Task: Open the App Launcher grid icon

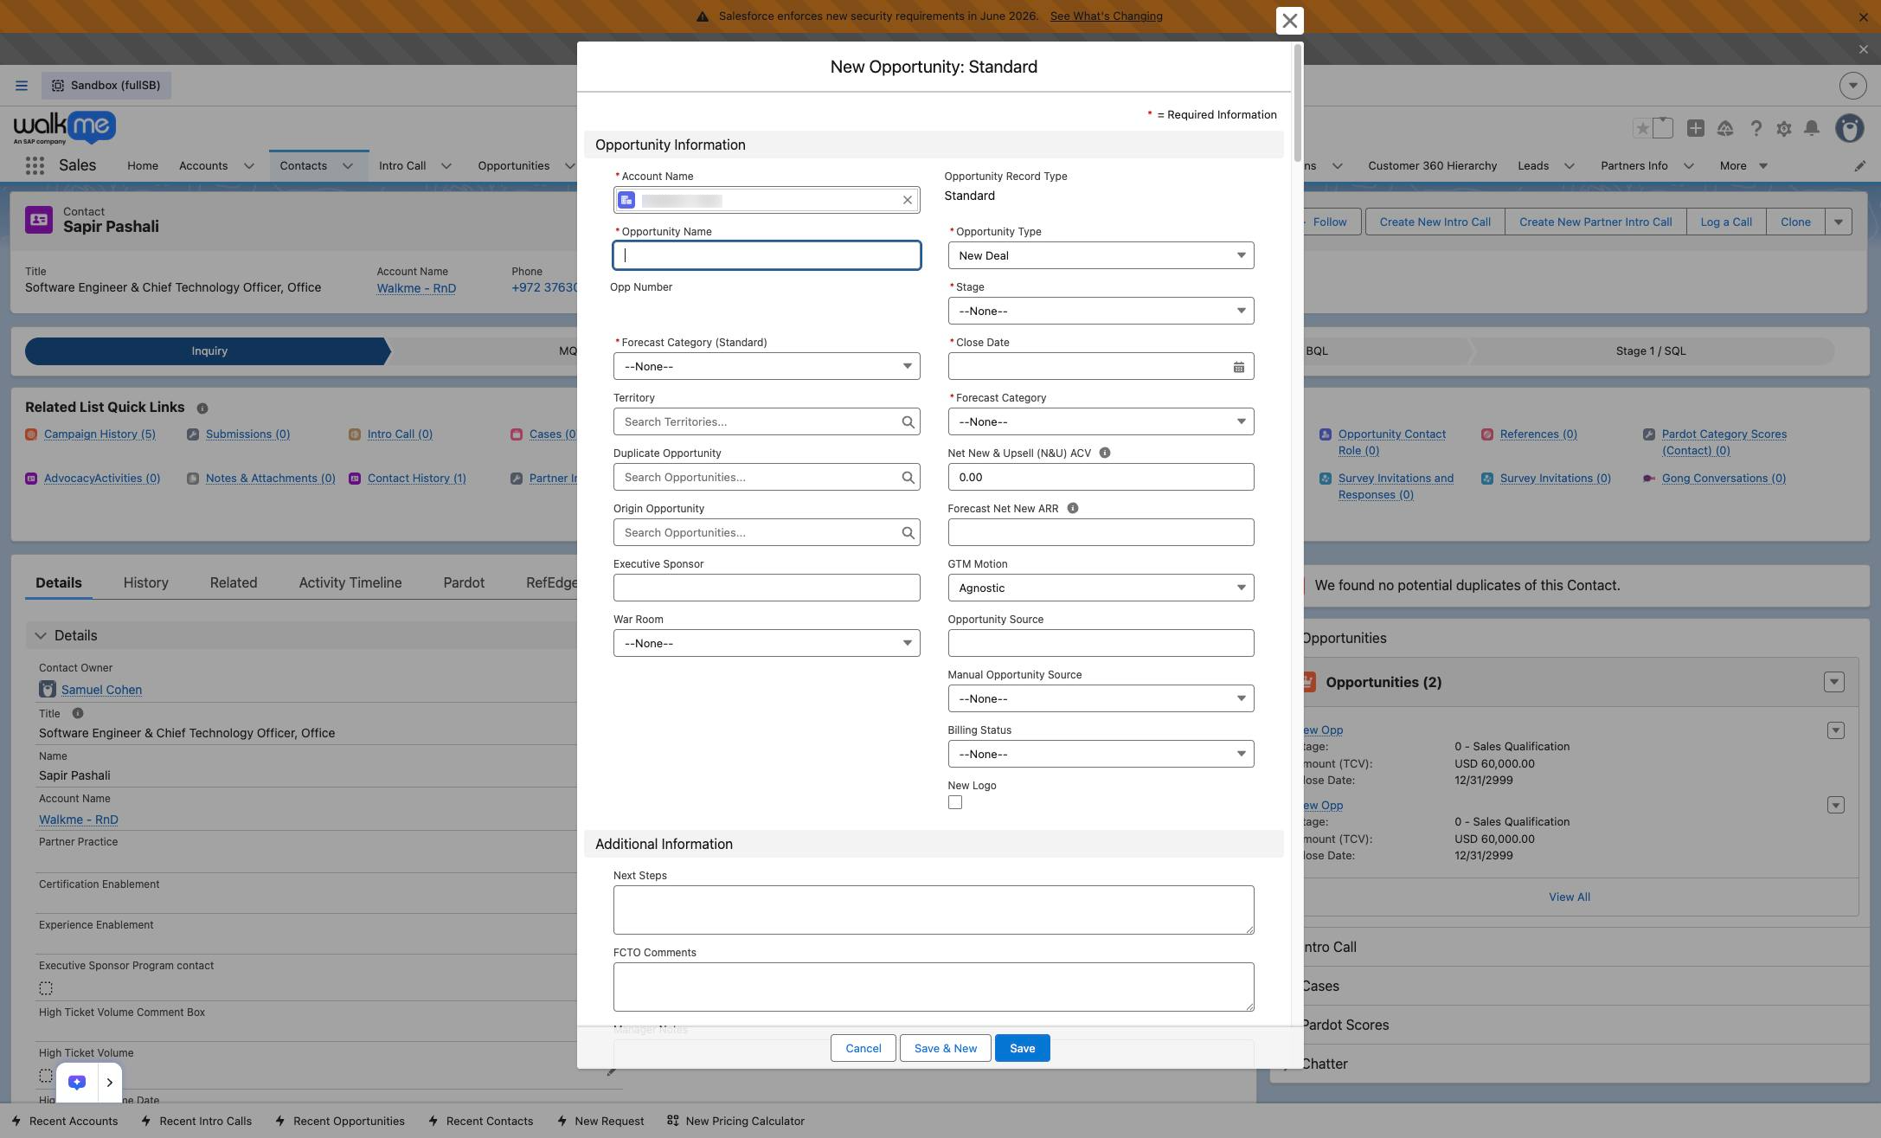Action: click(35, 165)
